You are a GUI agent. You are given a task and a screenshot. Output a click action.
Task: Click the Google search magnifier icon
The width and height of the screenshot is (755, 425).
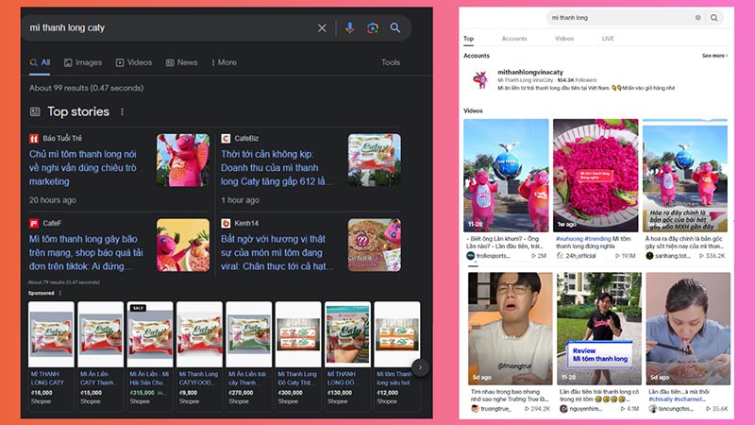tap(394, 28)
